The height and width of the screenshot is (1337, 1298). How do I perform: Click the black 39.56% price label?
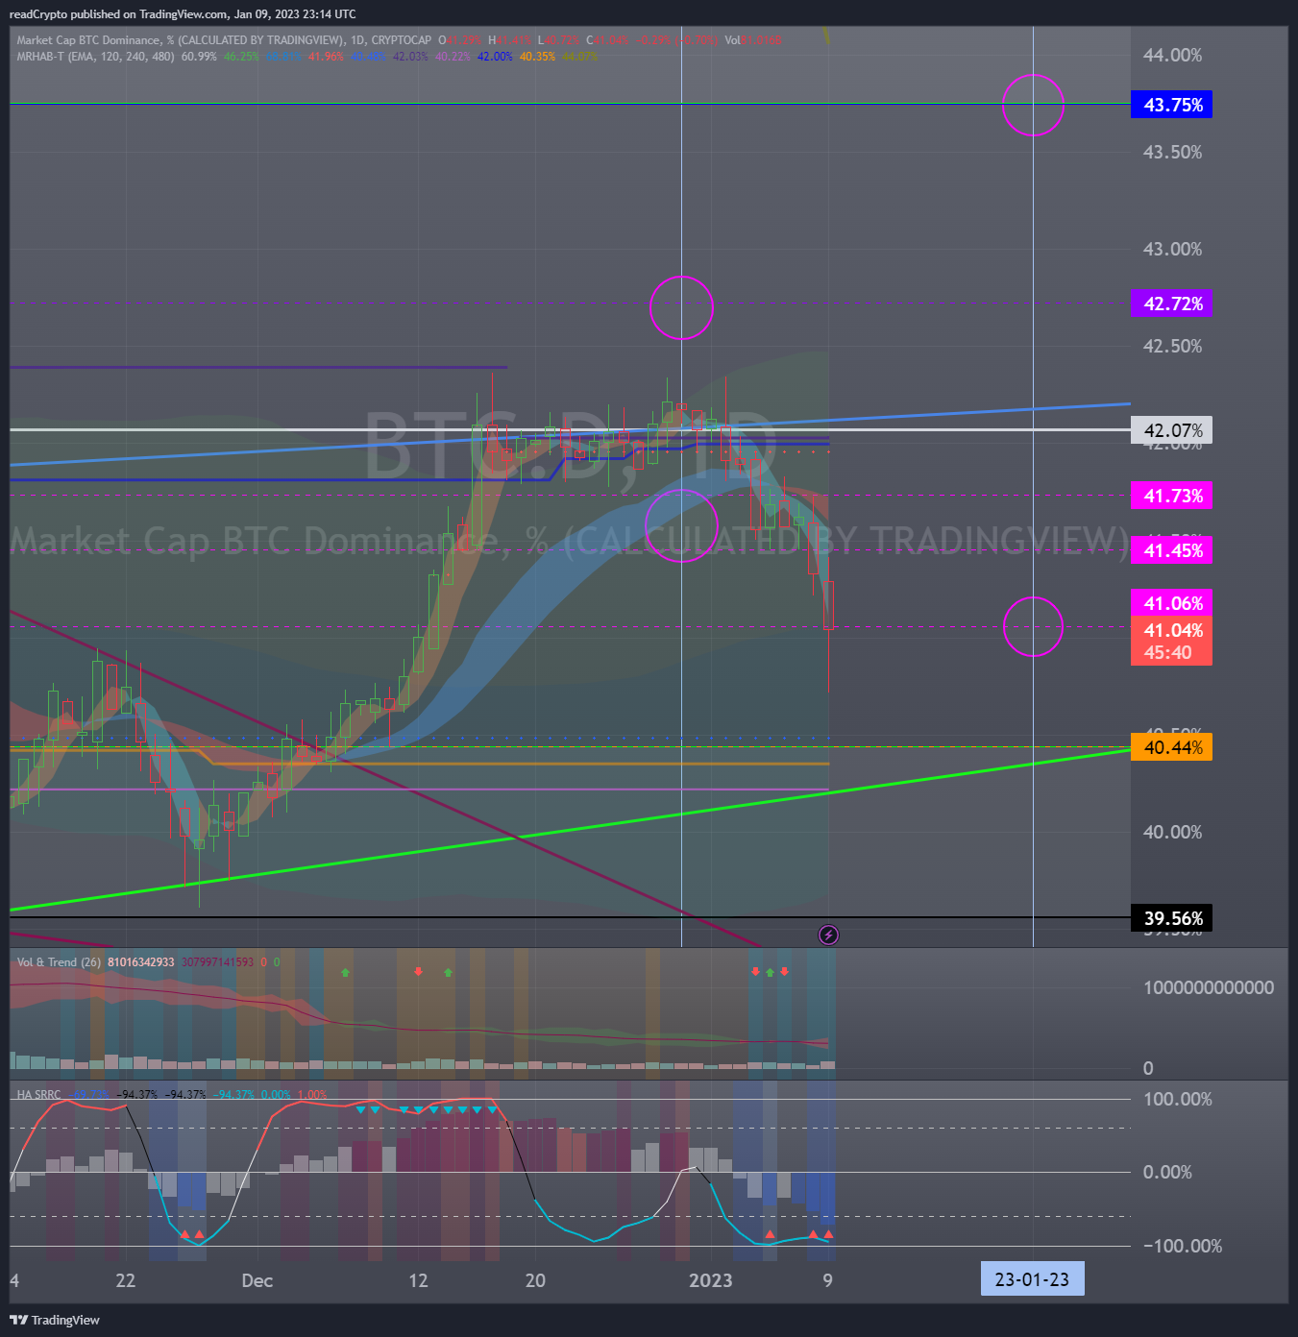point(1172,918)
